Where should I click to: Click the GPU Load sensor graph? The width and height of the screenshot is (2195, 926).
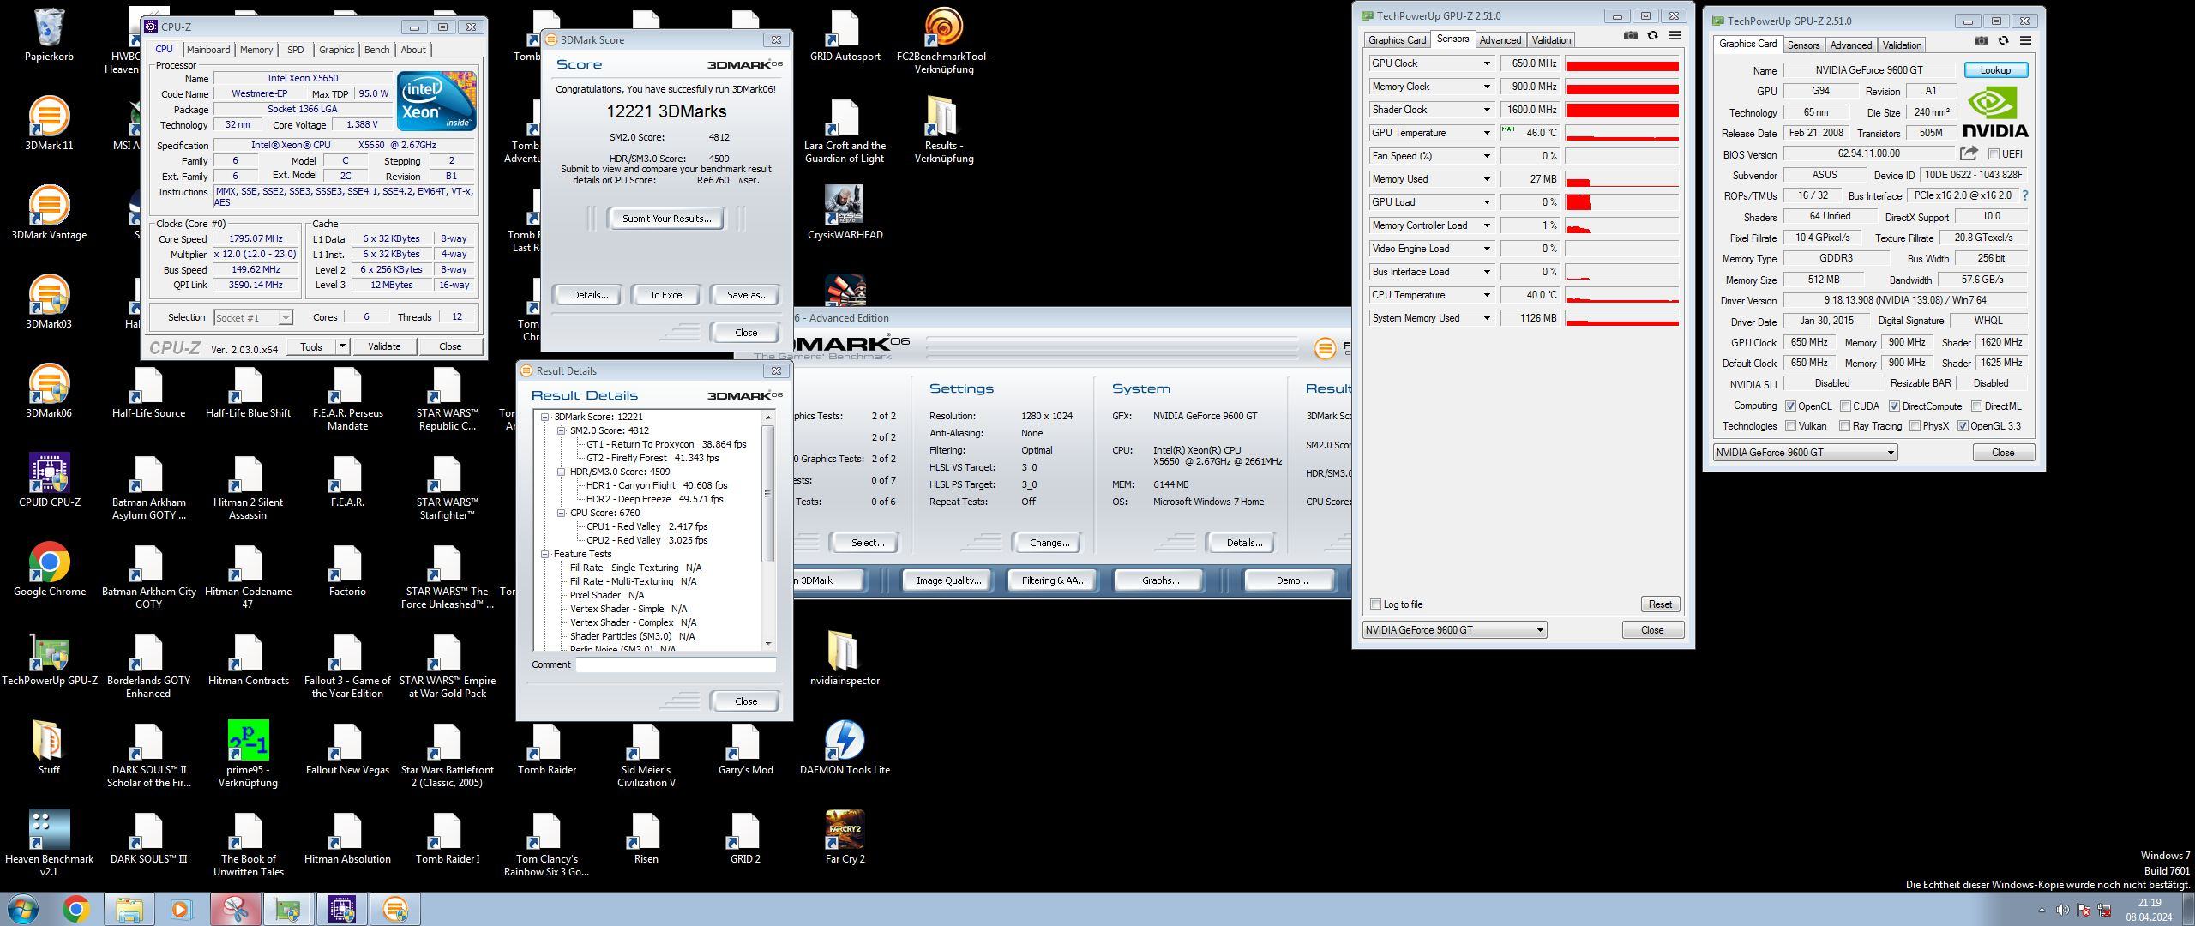click(x=1621, y=202)
